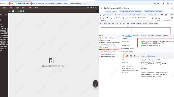The height and width of the screenshot is (97, 174).
Task: Open the No throttling dropdown
Action: click(x=144, y=18)
